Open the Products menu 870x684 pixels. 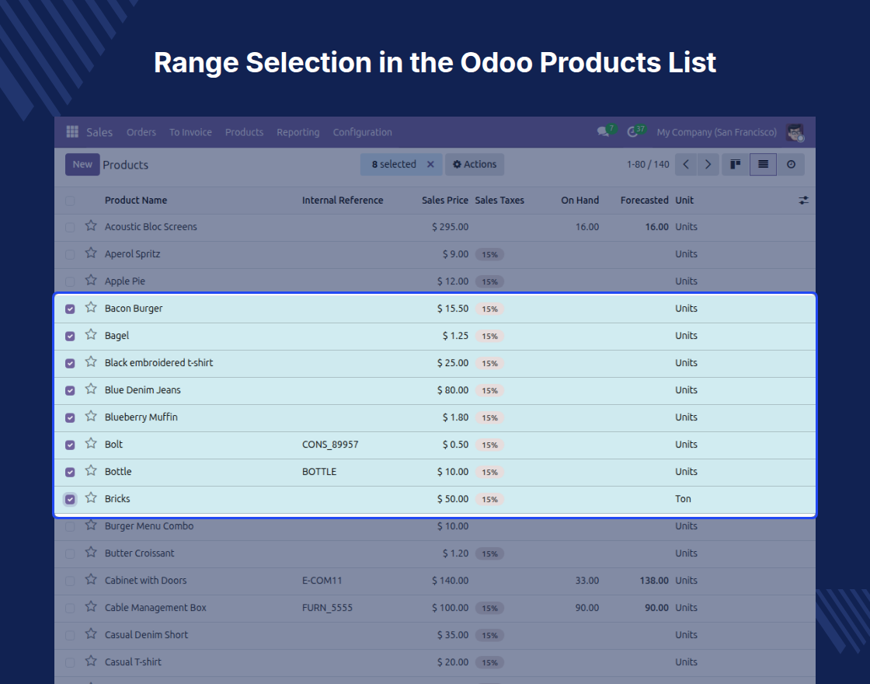click(x=244, y=132)
